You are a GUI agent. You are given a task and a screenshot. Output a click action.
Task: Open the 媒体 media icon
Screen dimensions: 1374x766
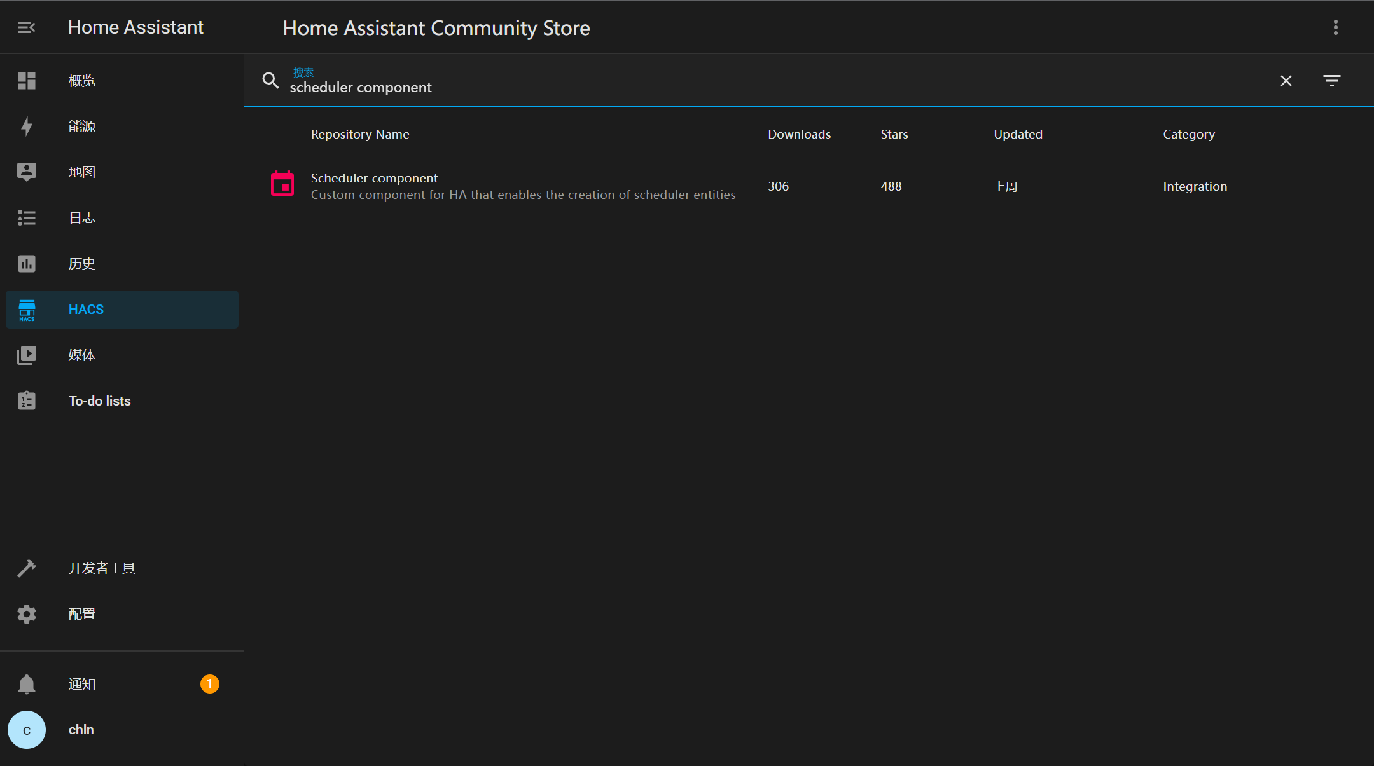27,355
